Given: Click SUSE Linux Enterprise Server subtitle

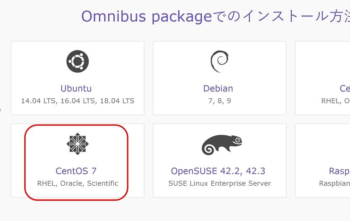Looking at the screenshot, I should 219,183.
